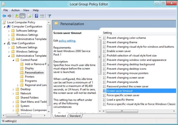Click the Back arrow toolbar icon
The width and height of the screenshot is (178, 125).
pyautogui.click(x=4, y=16)
